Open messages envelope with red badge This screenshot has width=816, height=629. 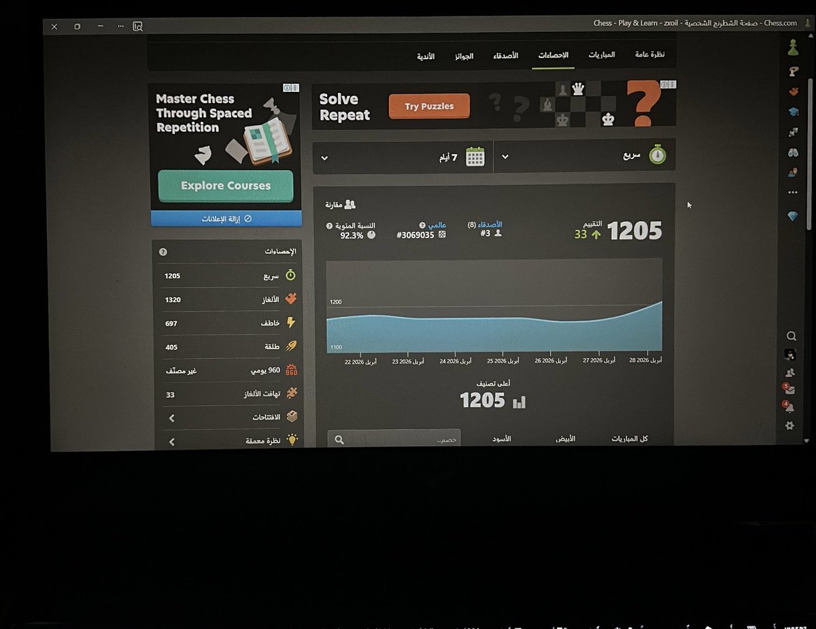click(789, 390)
